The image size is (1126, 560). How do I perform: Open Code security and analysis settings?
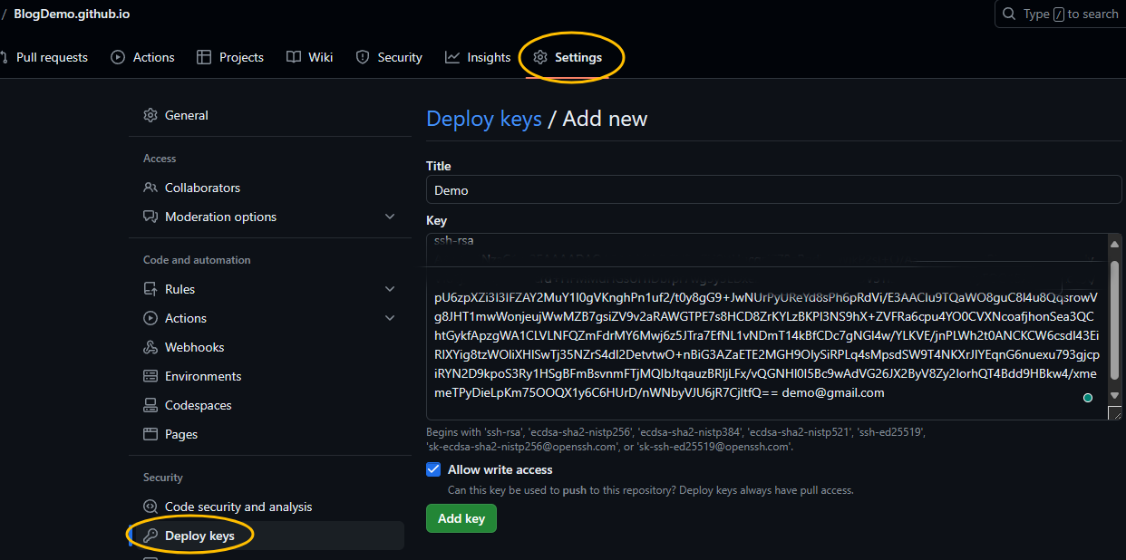pos(238,507)
